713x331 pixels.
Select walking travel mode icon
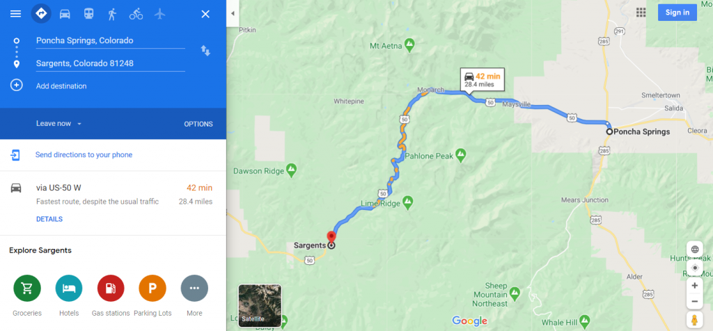[112, 14]
